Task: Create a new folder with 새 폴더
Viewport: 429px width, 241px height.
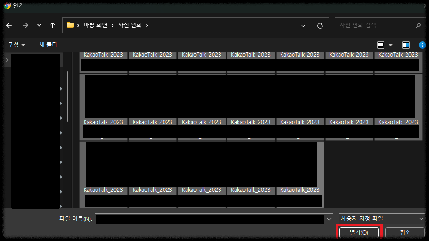Action: [48, 45]
